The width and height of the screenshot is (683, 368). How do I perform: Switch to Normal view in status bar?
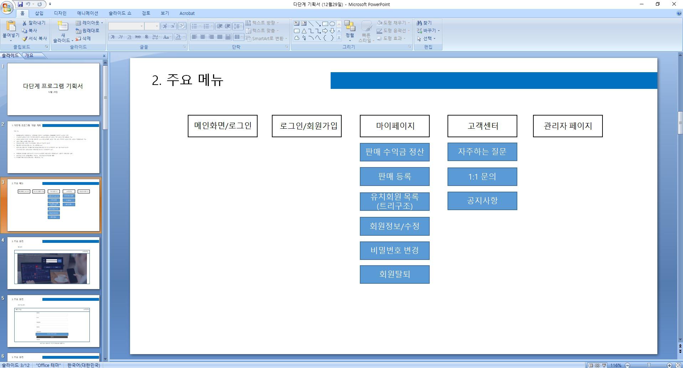tap(591, 365)
